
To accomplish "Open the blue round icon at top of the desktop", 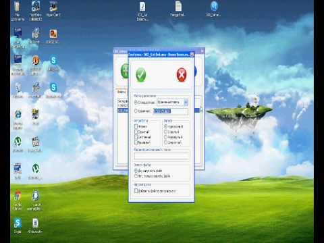I will 214,6.
